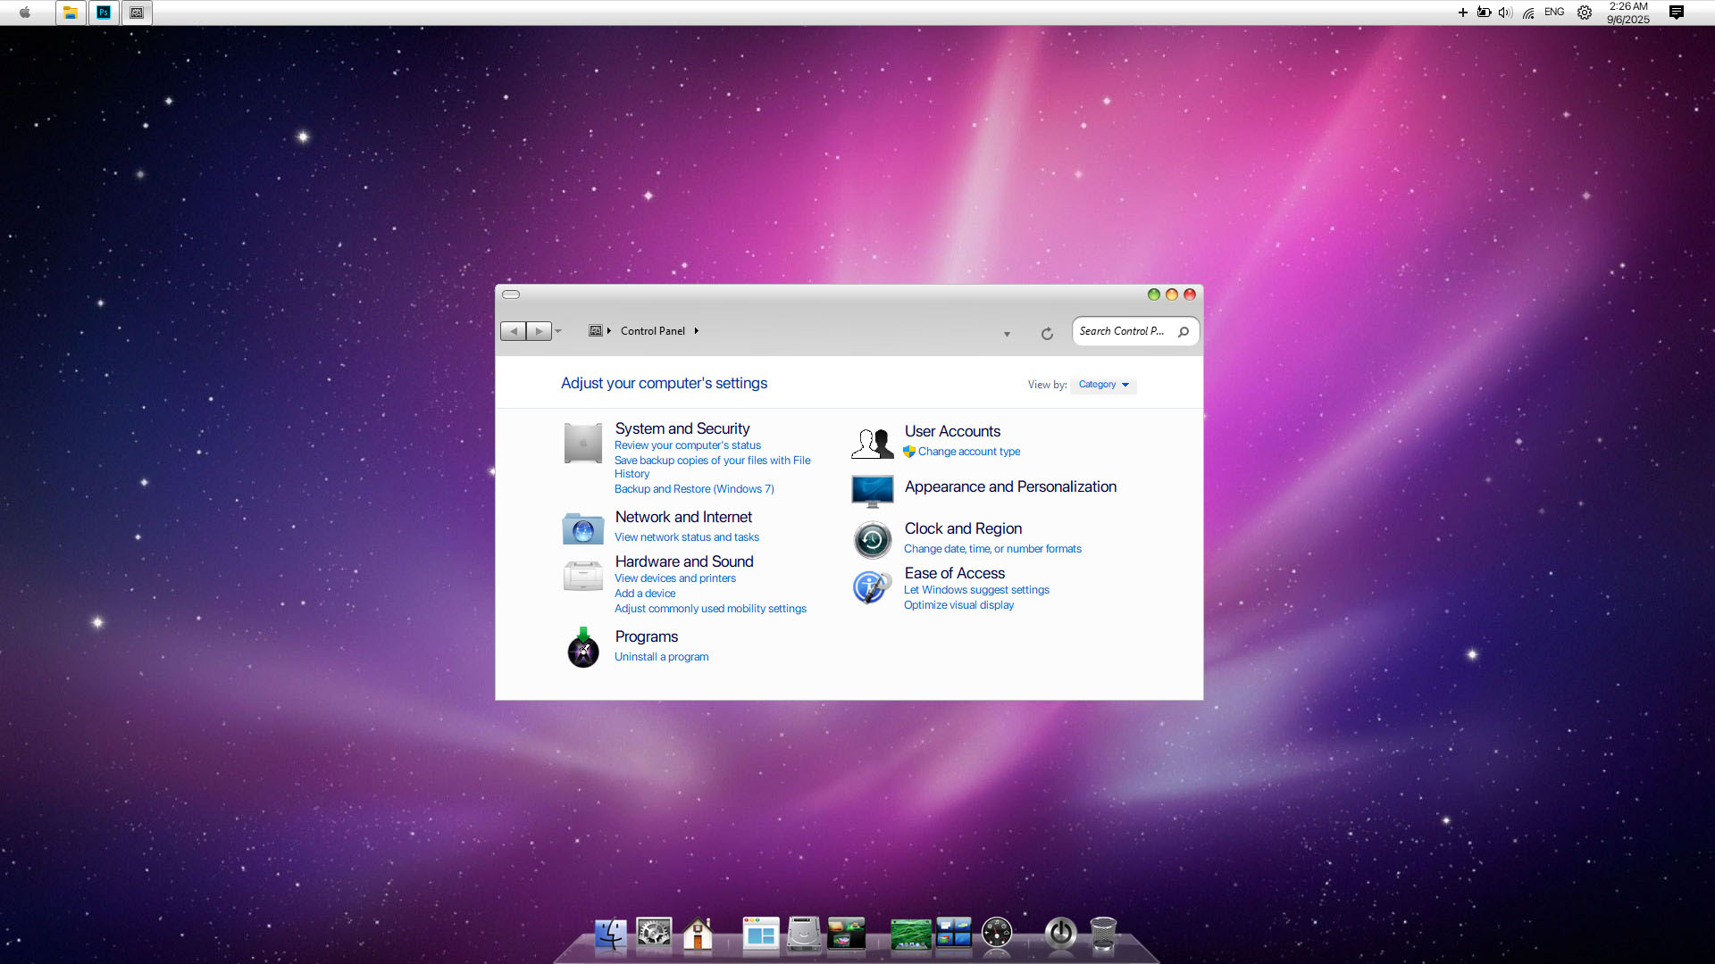Viewport: 1715px width, 964px height.
Task: Click the refresh button in address bar
Action: (1047, 334)
